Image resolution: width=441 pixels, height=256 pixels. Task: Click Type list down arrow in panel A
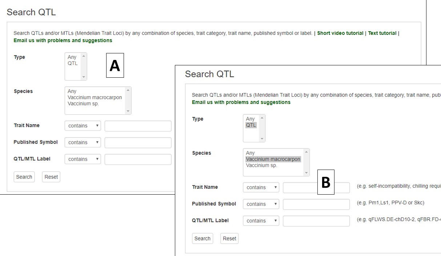click(84, 77)
